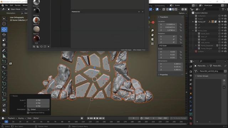
Task: Open the timeline Playback menu
Action: [x=12, y=118]
